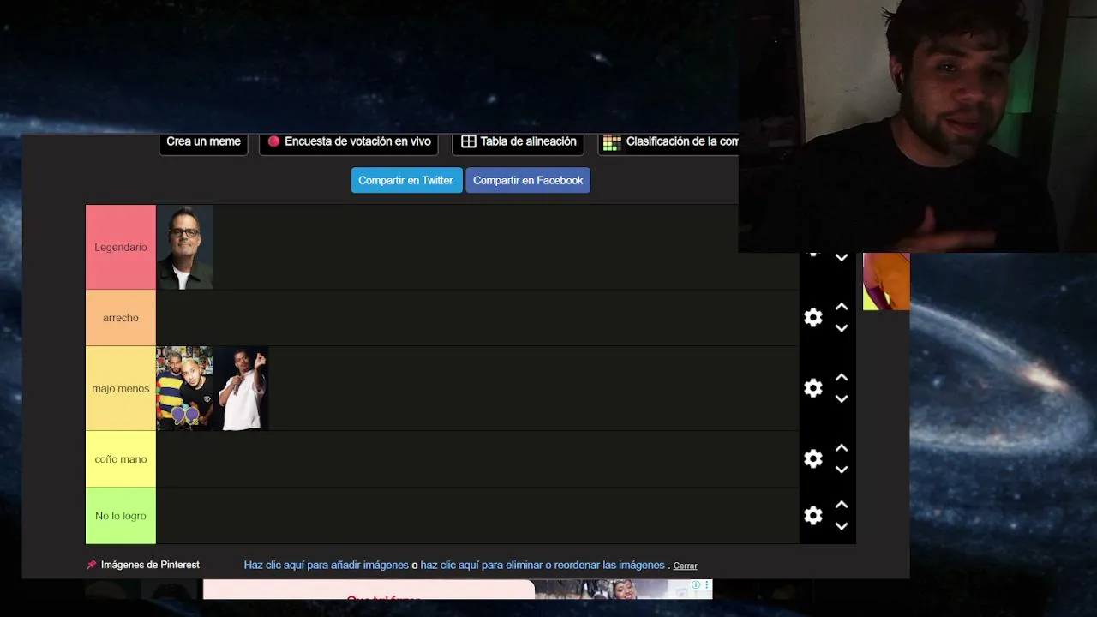
Task: Share the tier list via Compartir en Twitter
Action: pos(406,181)
